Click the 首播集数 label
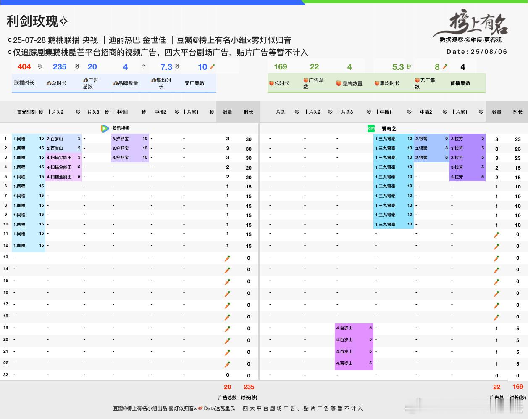 coord(460,83)
